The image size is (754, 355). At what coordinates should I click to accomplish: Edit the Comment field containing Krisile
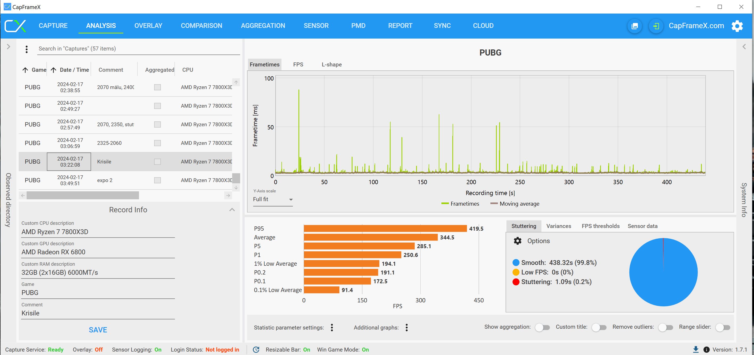[98, 313]
